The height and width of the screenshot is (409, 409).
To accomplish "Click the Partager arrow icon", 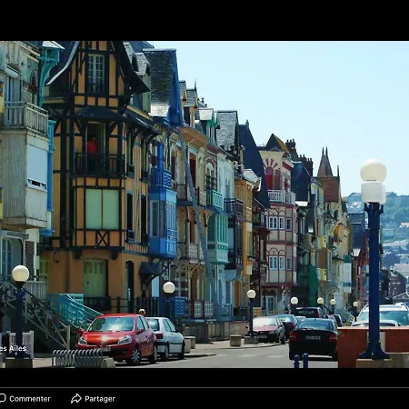I will [76, 399].
